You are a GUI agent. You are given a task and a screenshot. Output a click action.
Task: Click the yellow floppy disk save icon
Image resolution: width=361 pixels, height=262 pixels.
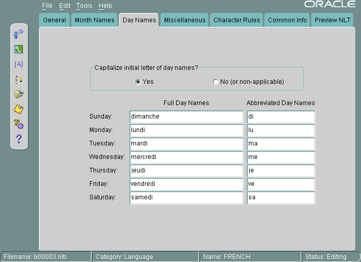point(19,109)
